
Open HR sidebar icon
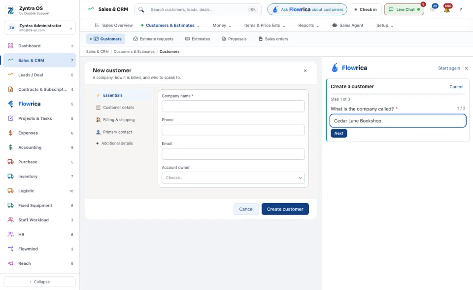click(x=10, y=234)
